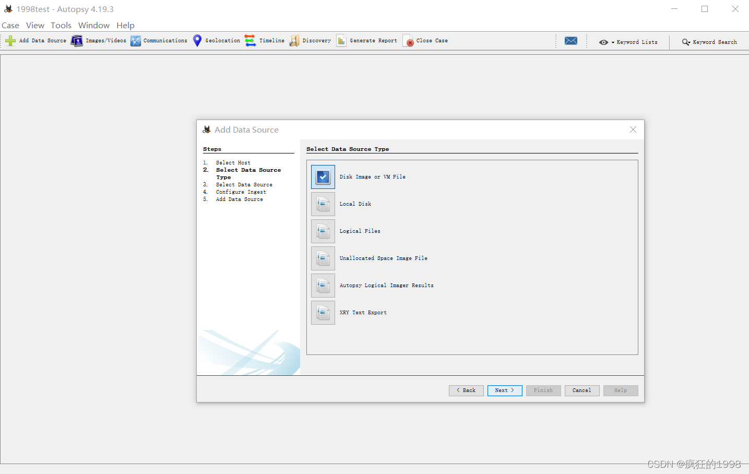Click the 'Local Disk' label
Image resolution: width=749 pixels, height=474 pixels.
pos(355,204)
